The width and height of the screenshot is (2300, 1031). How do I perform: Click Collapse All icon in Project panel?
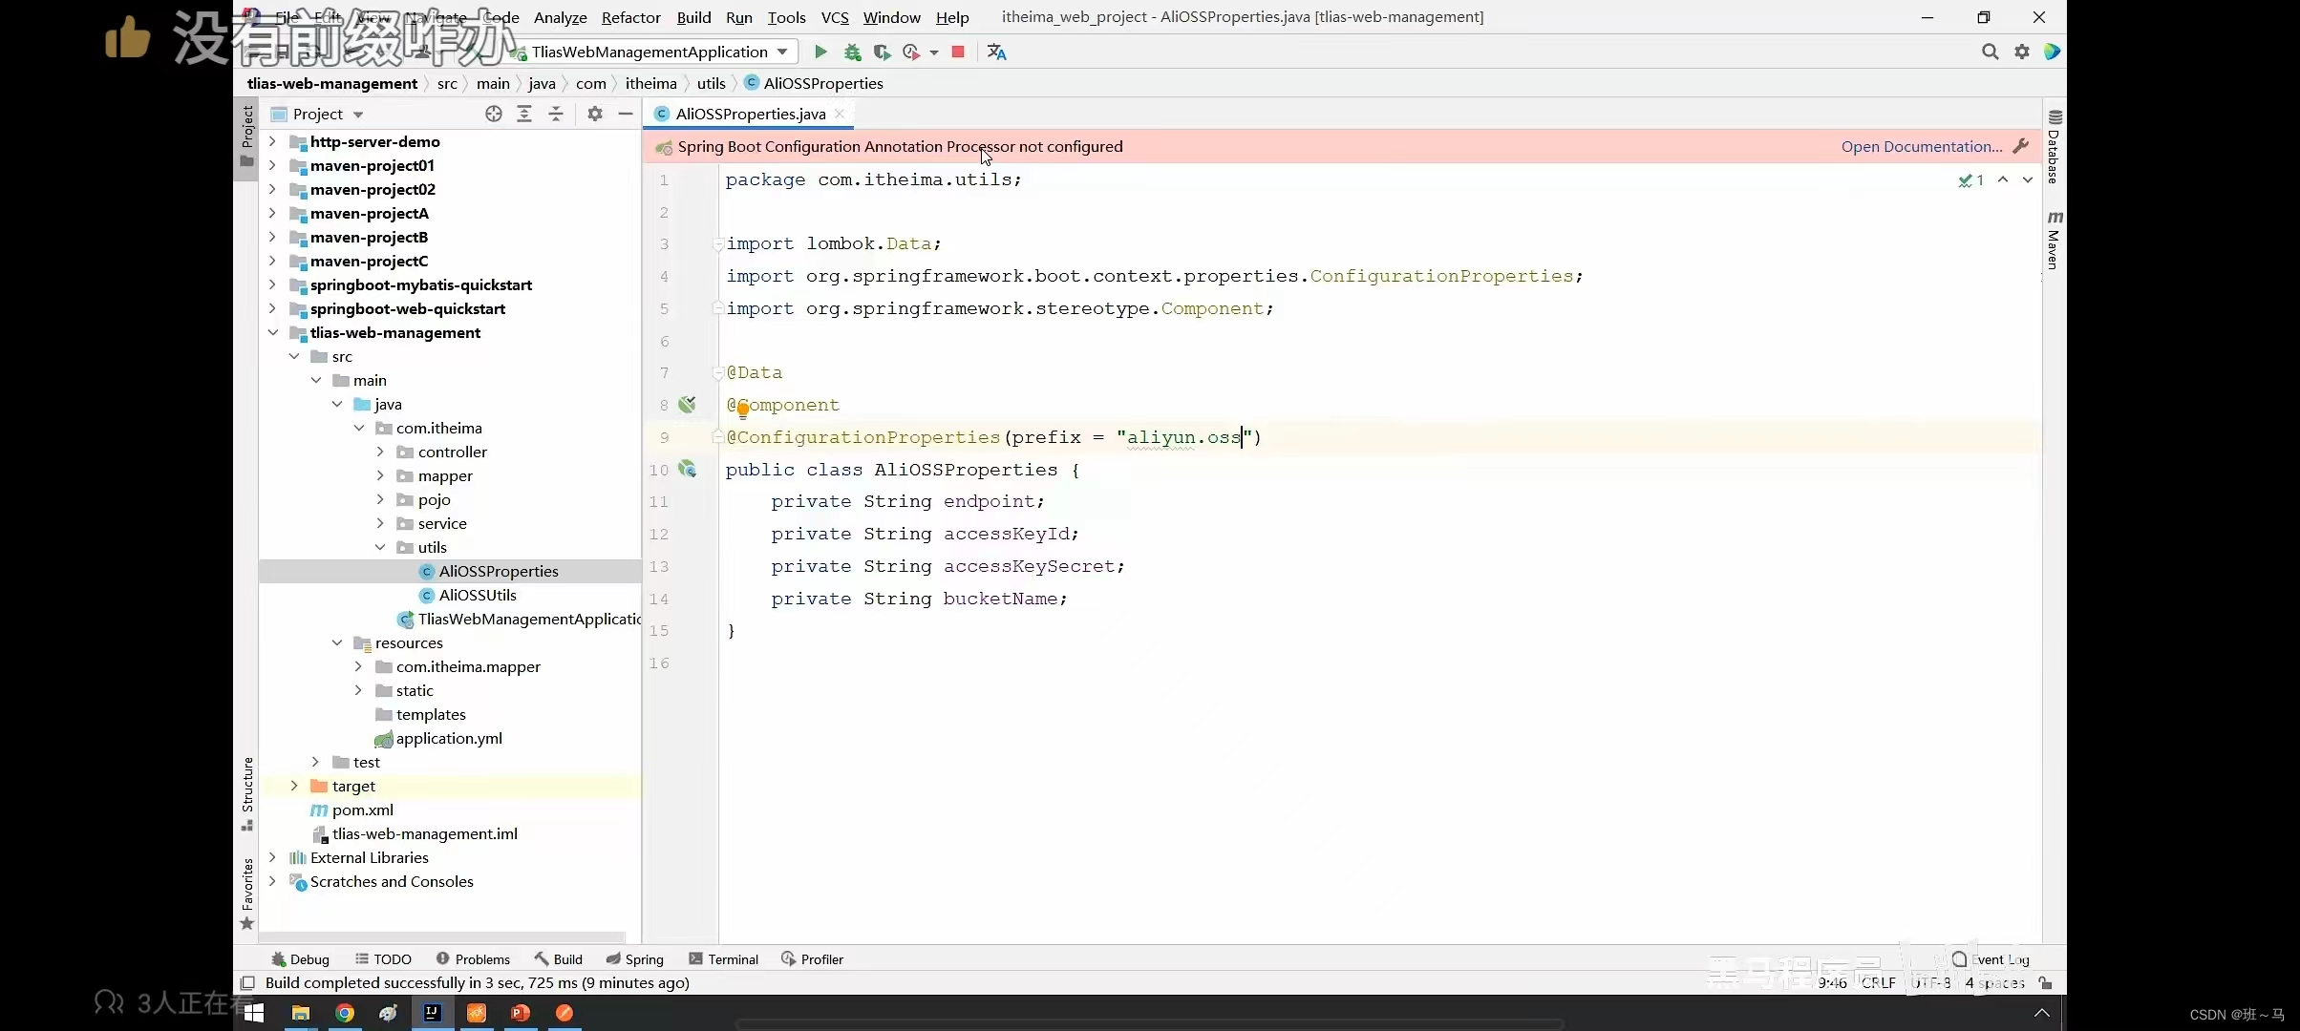pos(556,115)
